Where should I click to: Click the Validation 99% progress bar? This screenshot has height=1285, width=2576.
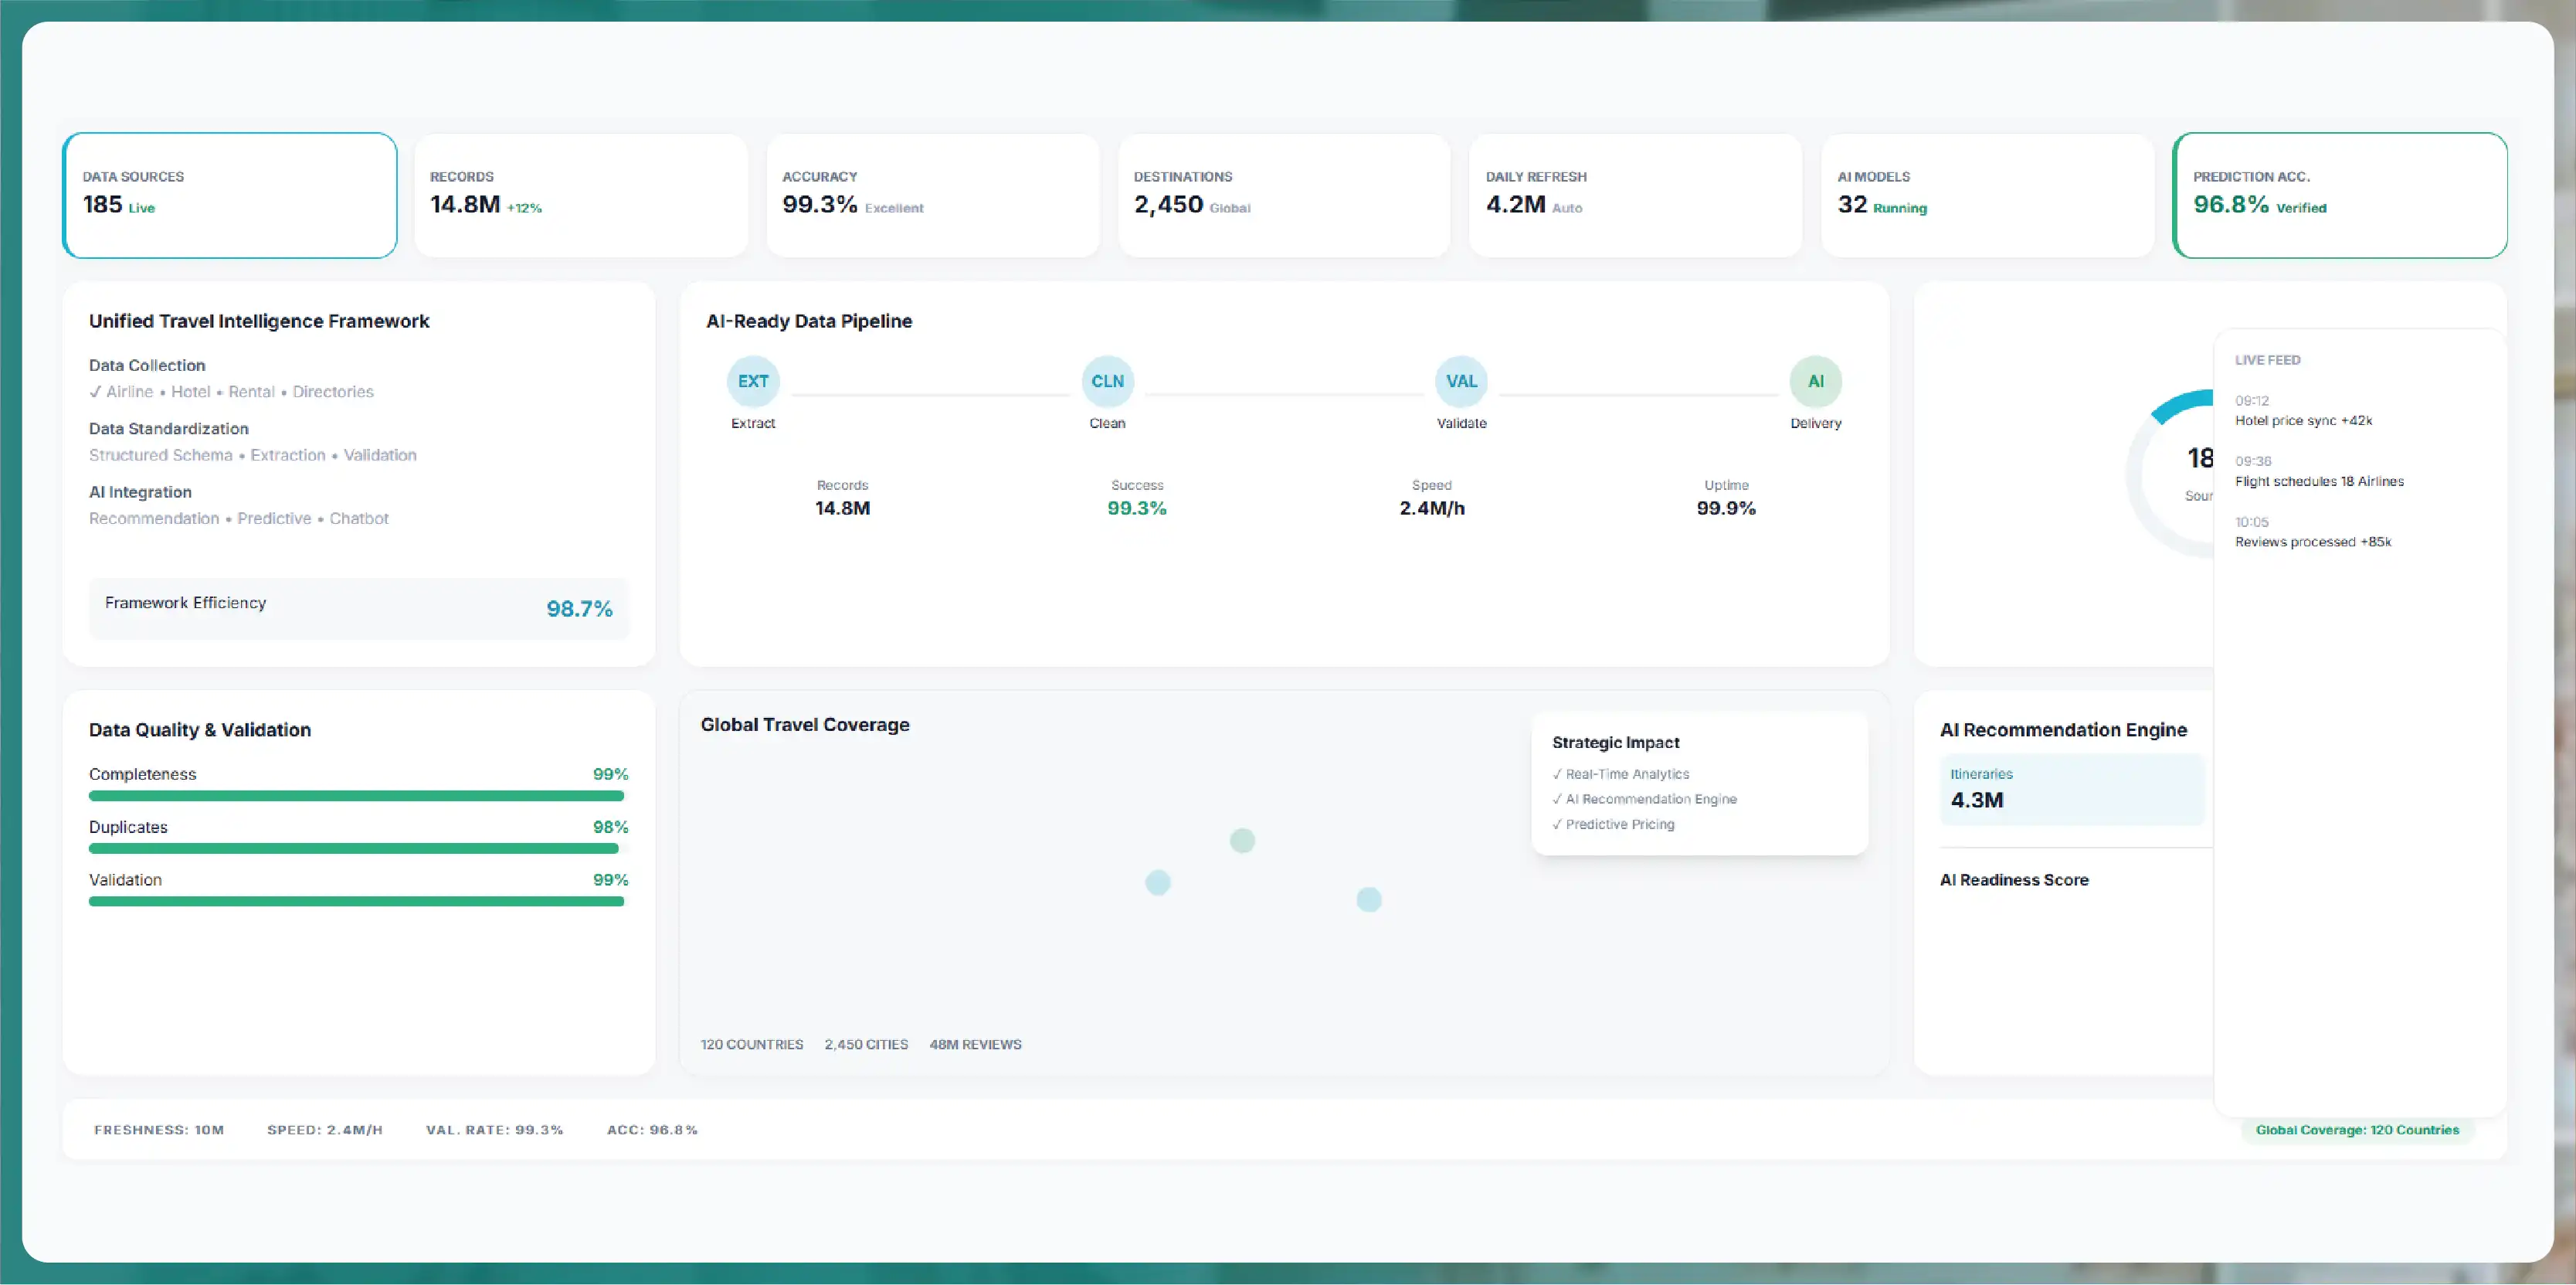click(x=356, y=901)
